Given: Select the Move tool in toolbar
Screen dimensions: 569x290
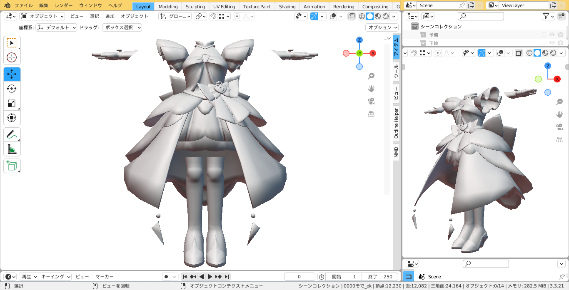Looking at the screenshot, I should (12, 74).
